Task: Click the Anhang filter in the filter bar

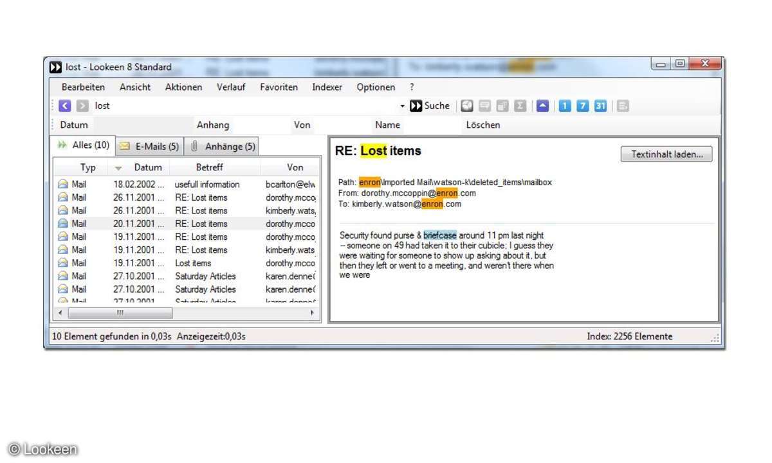Action: click(213, 125)
